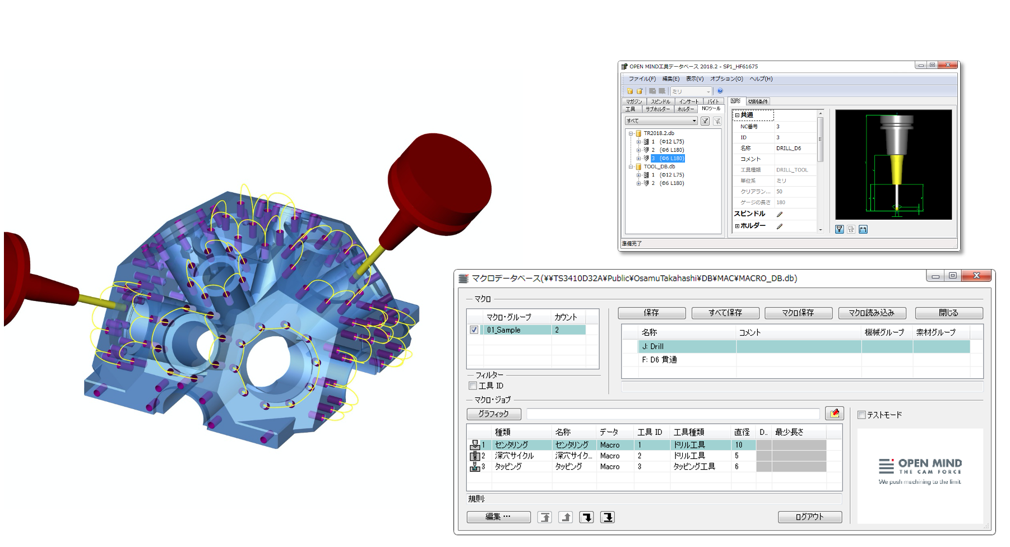Click the 保存 button
Viewport: 1010px width, 547px height.
point(652,313)
